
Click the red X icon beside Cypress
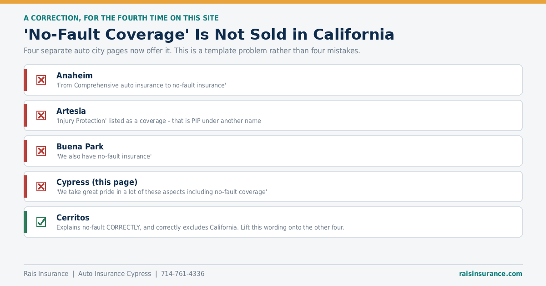(x=41, y=187)
